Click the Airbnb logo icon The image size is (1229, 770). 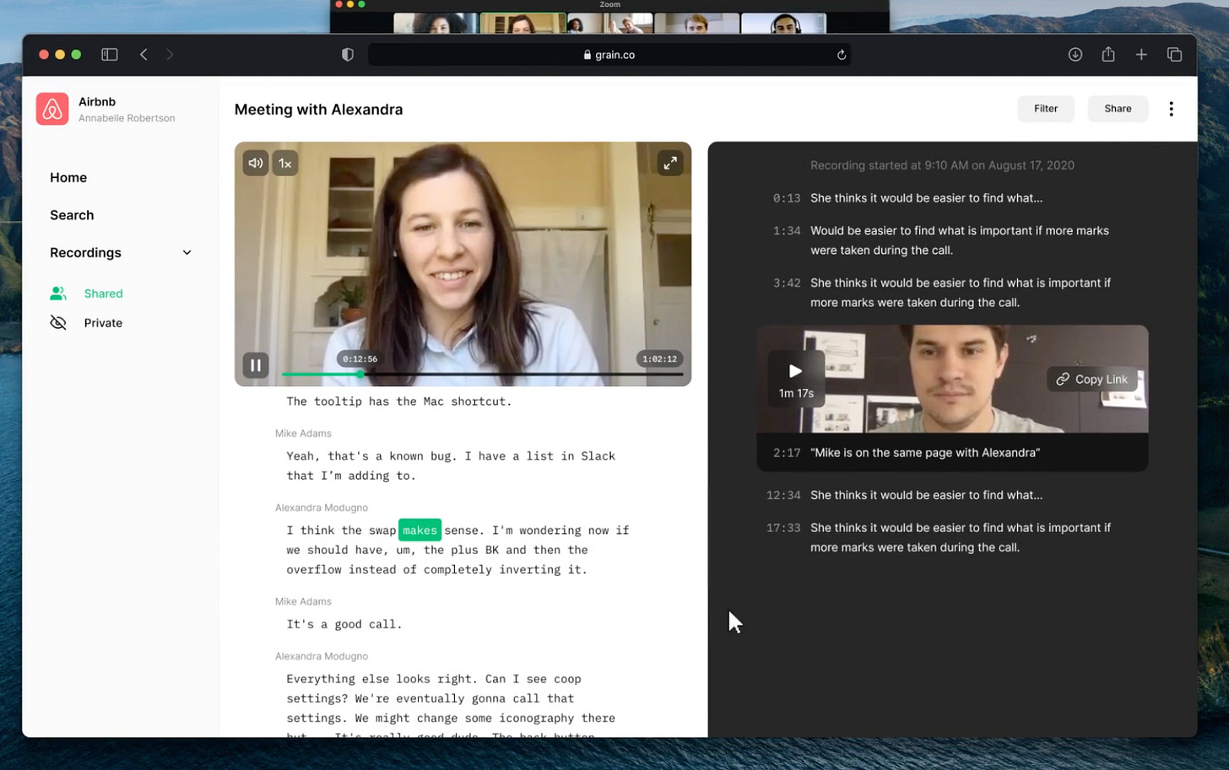(x=52, y=109)
